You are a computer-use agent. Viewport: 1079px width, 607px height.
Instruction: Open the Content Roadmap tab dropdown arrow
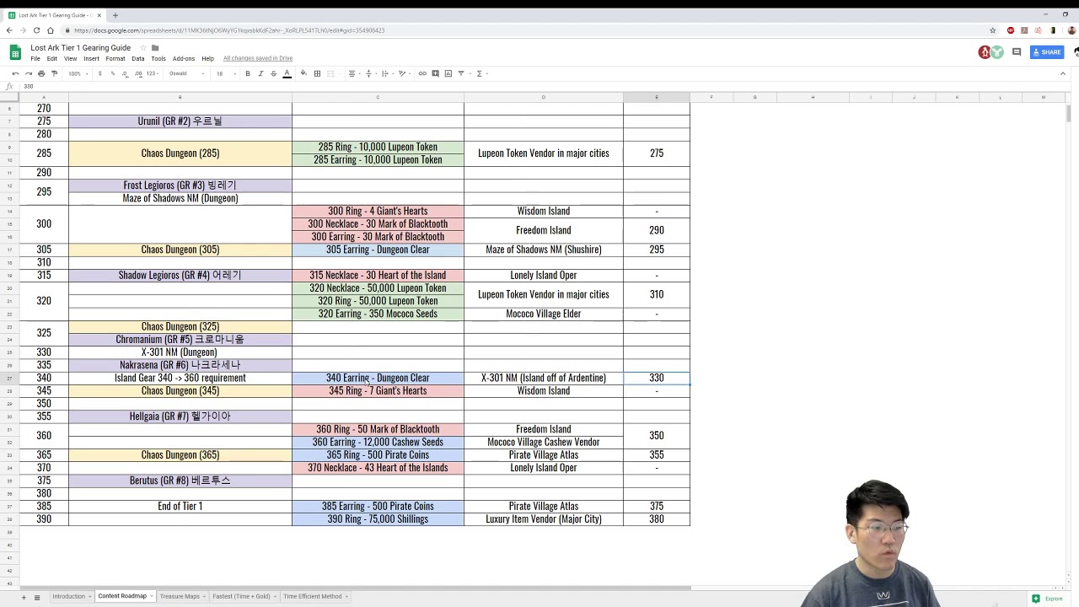152,597
